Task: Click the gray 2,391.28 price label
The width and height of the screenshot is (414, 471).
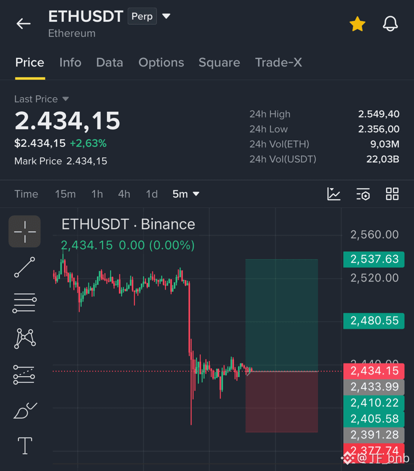Action: [x=373, y=435]
